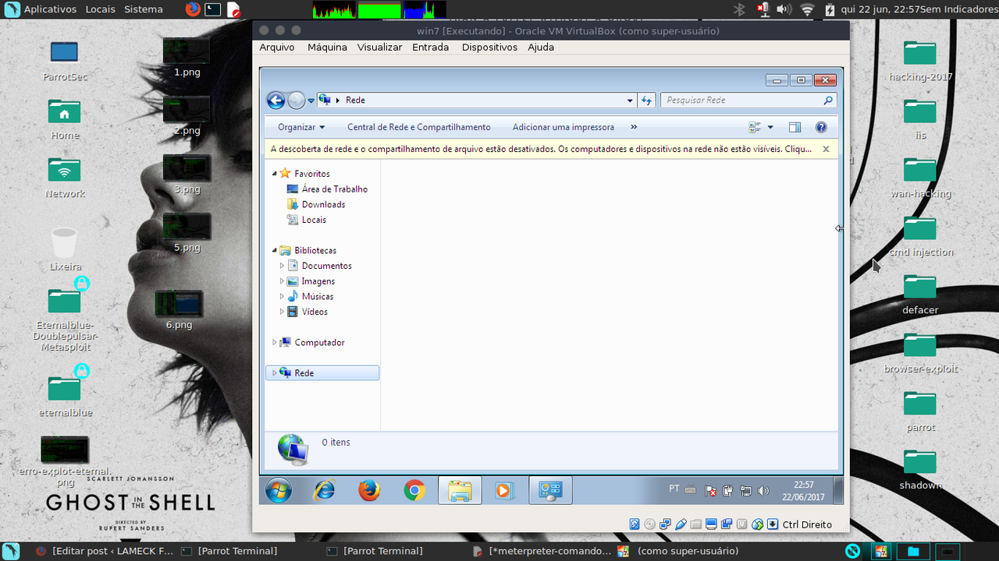Click Adicionar uma impressora button
Image resolution: width=999 pixels, height=561 pixels.
[563, 127]
